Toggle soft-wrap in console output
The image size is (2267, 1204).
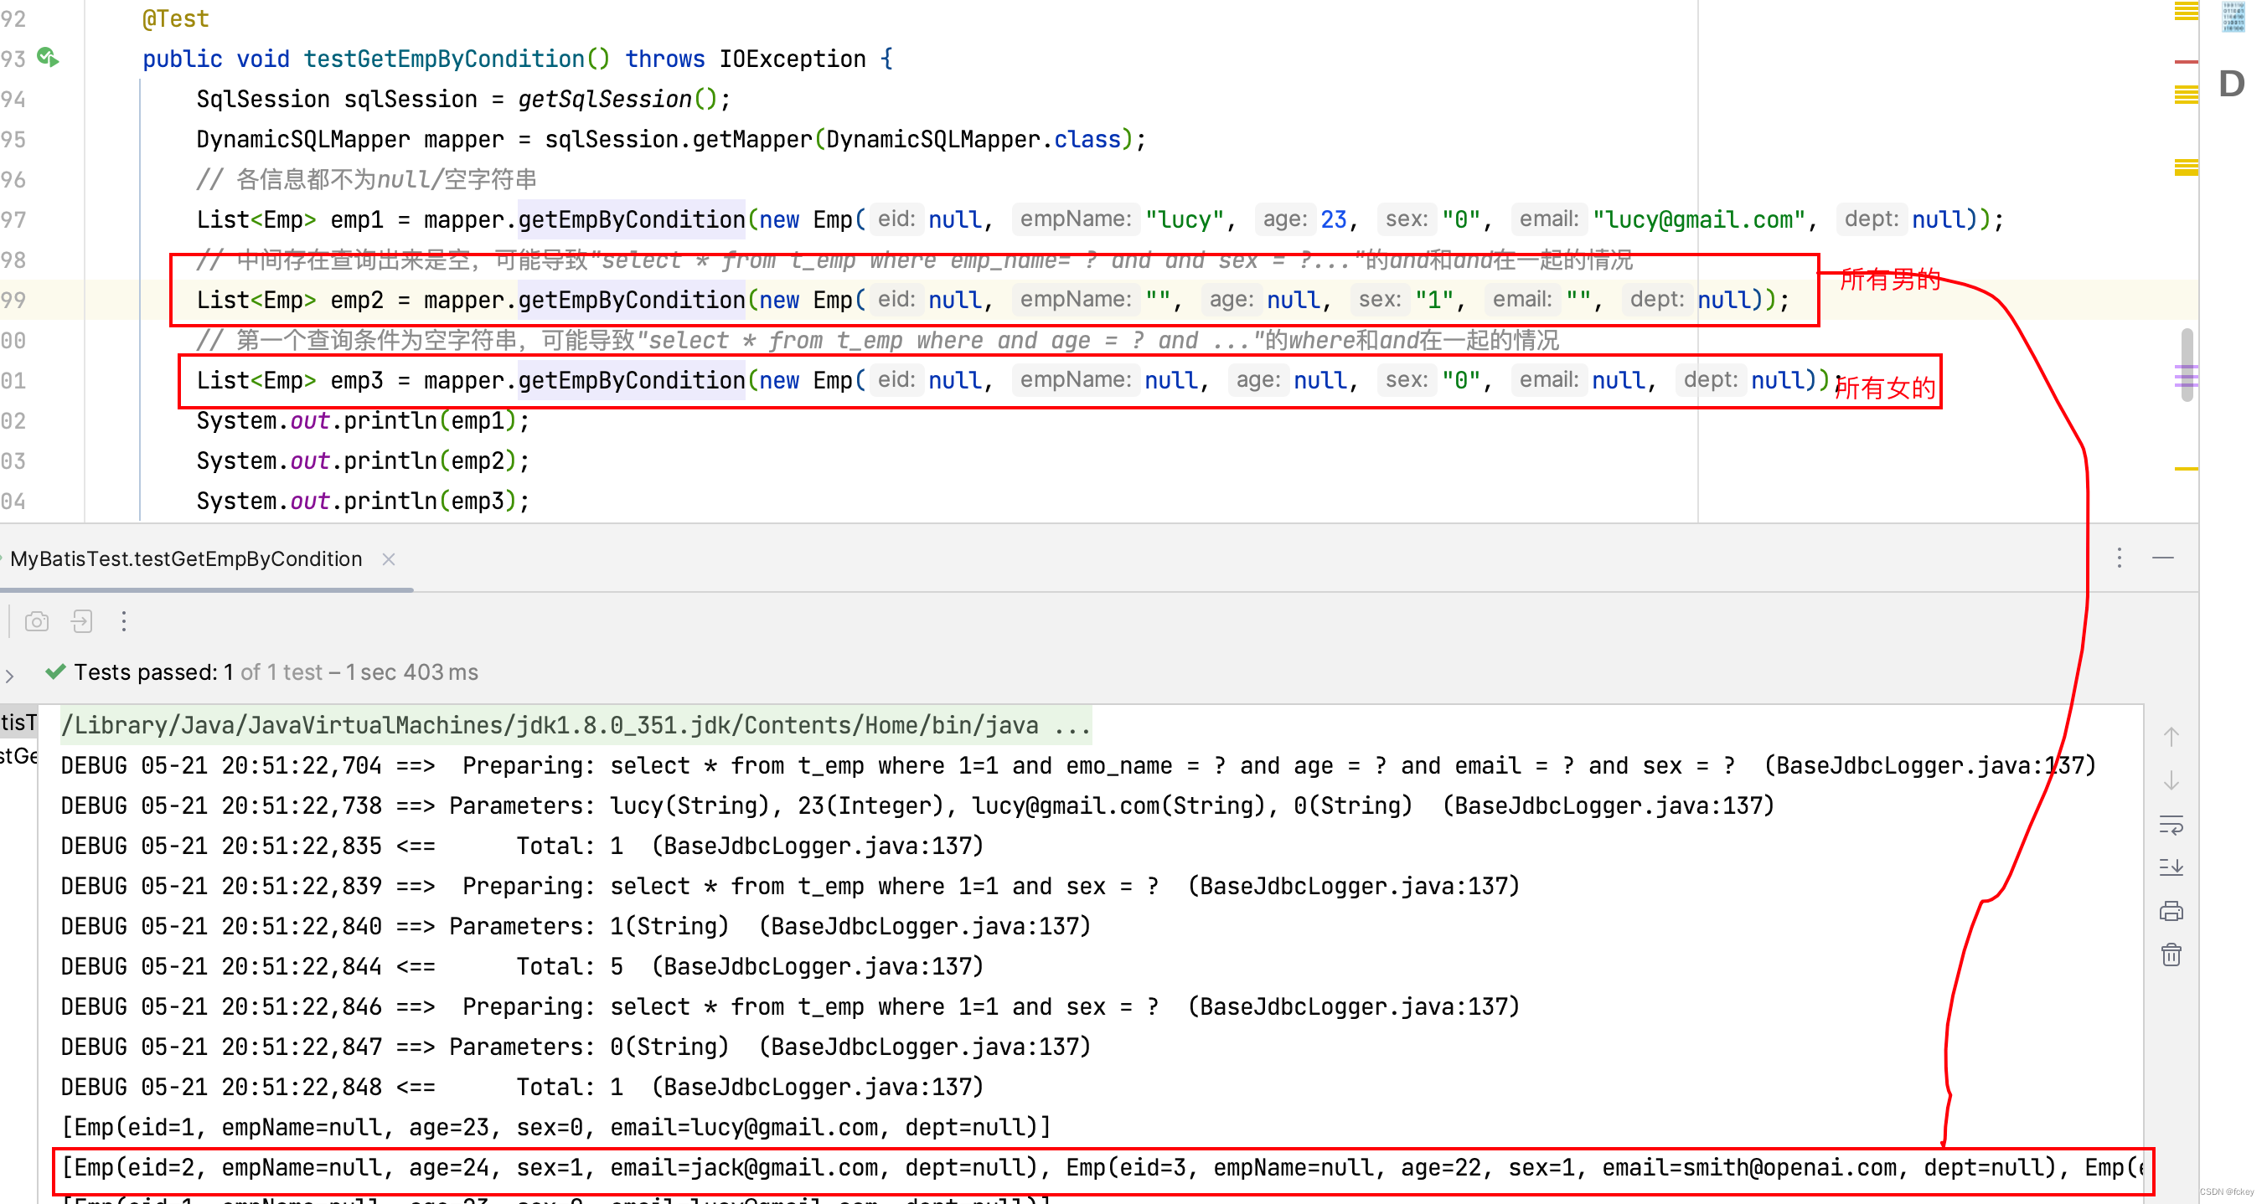coord(2171,825)
